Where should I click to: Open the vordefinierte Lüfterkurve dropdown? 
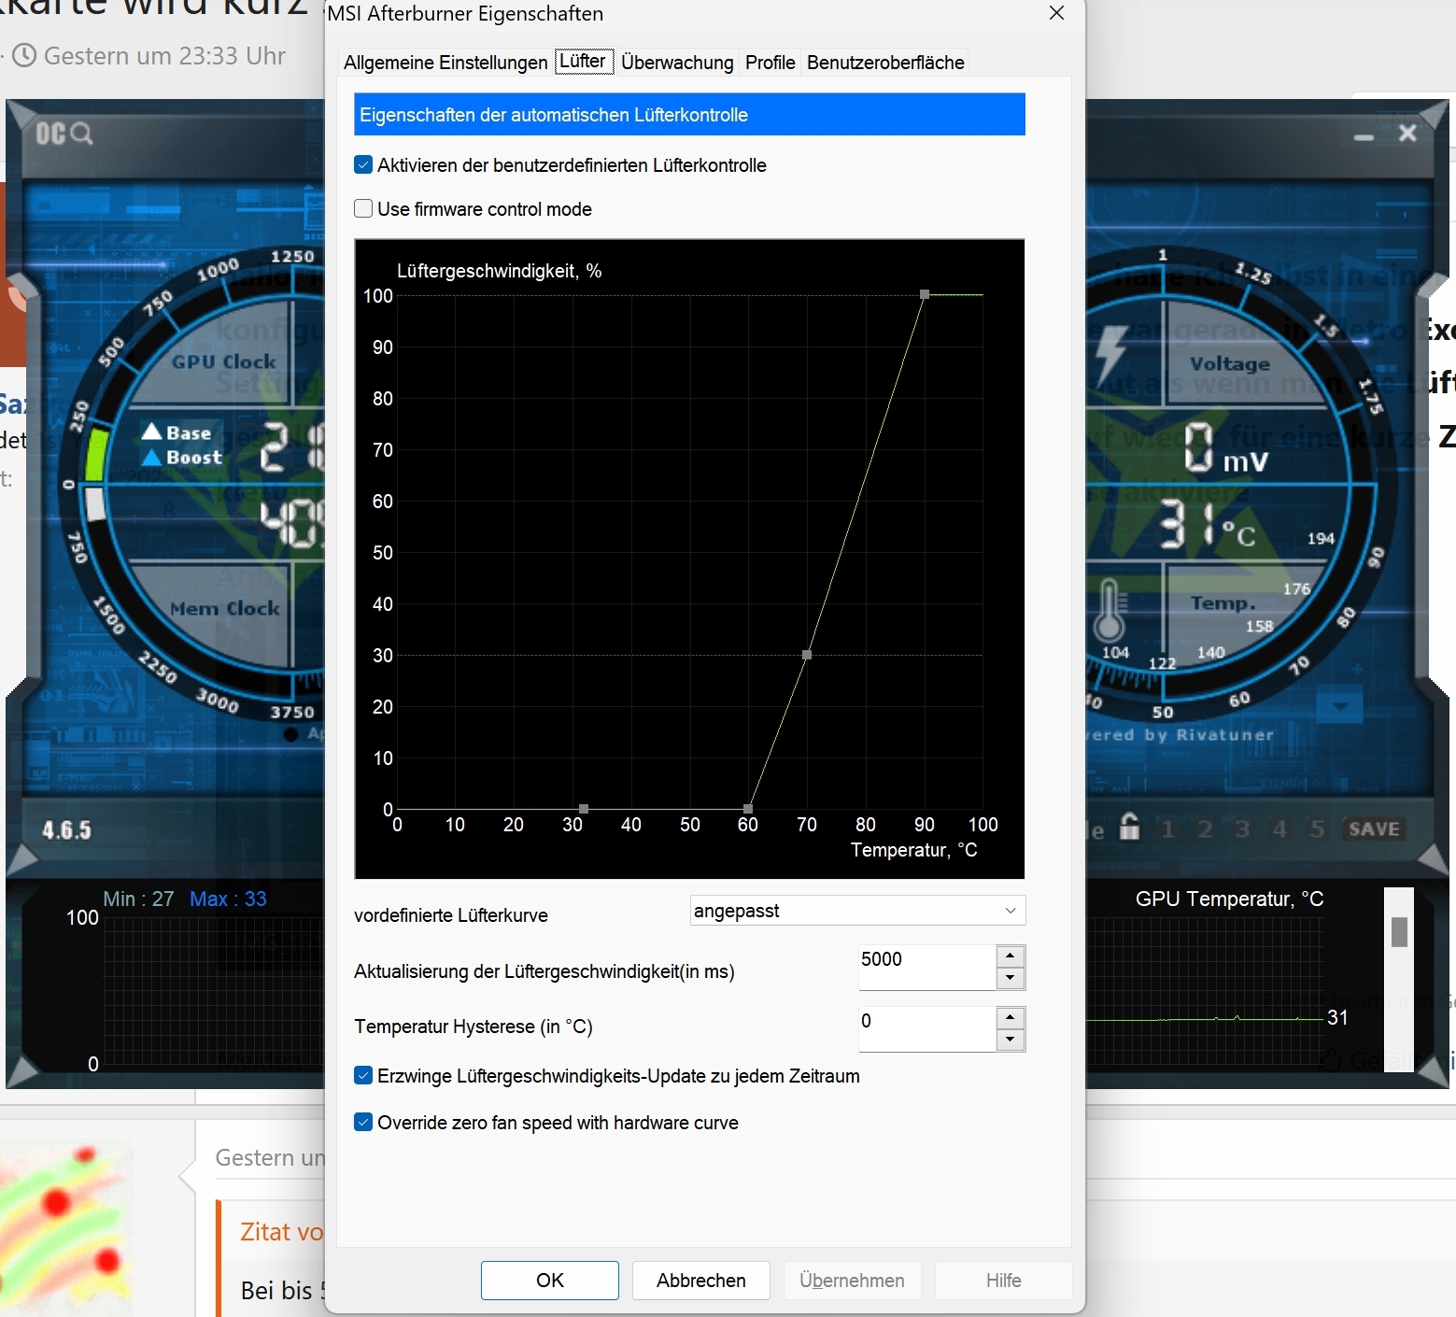point(857,911)
